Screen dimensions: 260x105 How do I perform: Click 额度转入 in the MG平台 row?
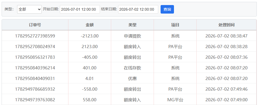(x=132, y=100)
